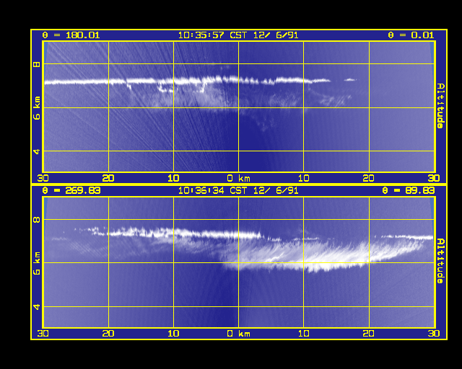Click upper panel's 20 label on θ = 180.01 side

108,178
